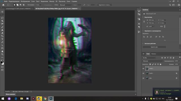Open the Paragraph panel icon
181x101 pixels.
pos(139,27)
